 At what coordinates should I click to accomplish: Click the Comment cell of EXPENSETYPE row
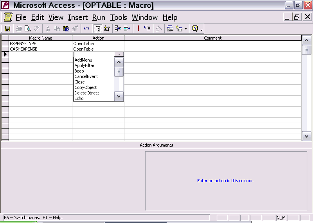tap(213, 44)
